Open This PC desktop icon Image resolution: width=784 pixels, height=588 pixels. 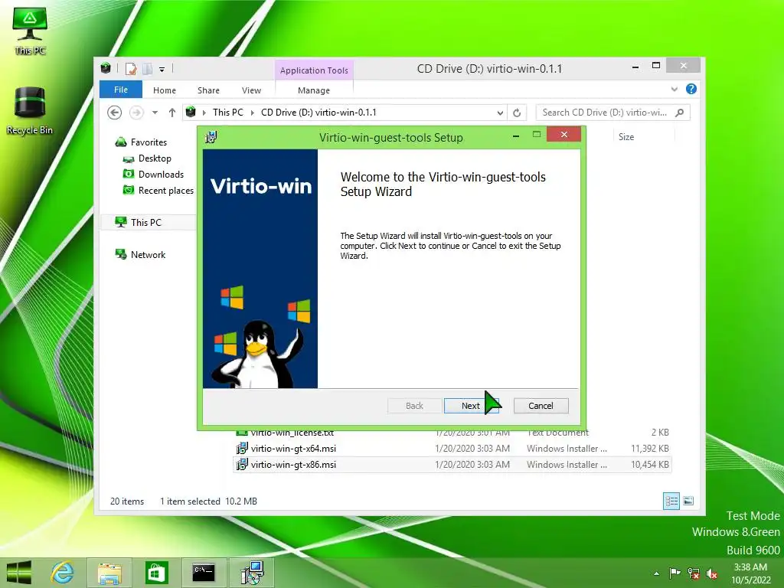(x=30, y=31)
